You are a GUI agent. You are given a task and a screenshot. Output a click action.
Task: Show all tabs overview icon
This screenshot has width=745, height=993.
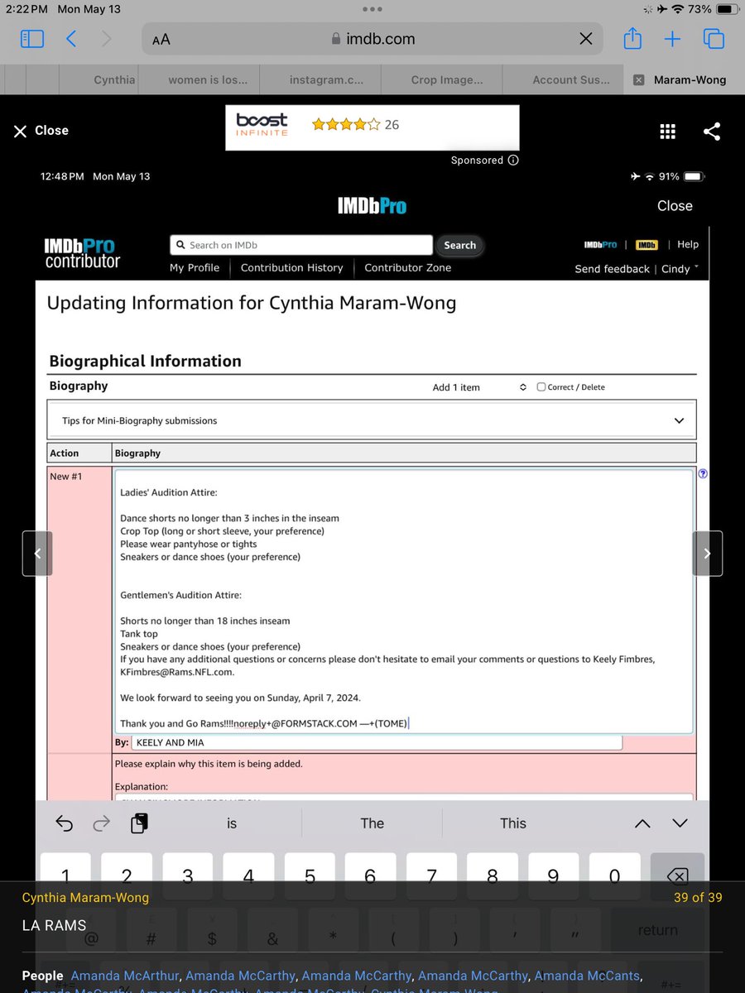tap(714, 39)
